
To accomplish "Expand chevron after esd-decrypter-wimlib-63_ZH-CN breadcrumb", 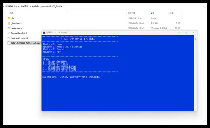I will pos(64,6).
